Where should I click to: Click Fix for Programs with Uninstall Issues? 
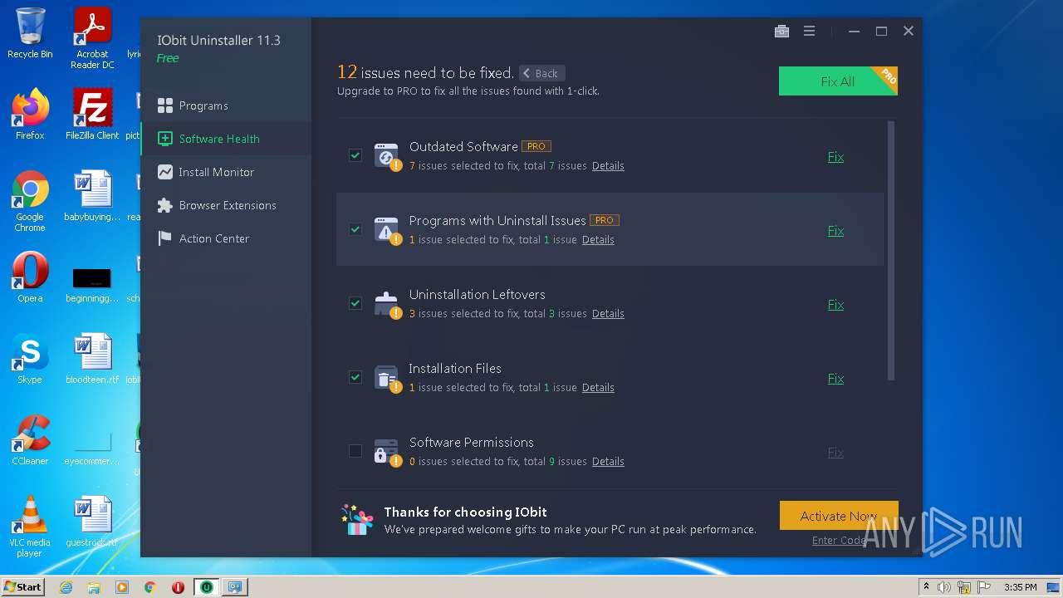click(x=835, y=230)
